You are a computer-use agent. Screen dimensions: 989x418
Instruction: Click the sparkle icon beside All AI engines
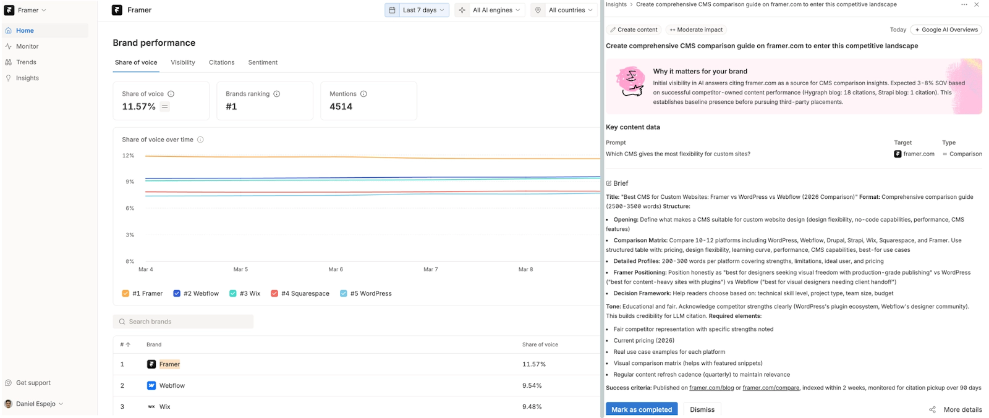pyautogui.click(x=462, y=10)
